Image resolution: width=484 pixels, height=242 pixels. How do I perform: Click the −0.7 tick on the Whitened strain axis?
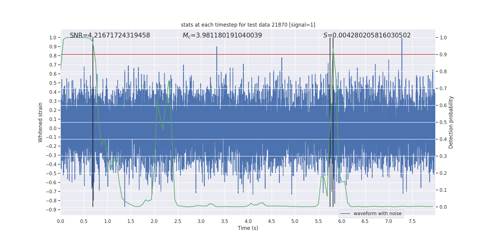51,192
